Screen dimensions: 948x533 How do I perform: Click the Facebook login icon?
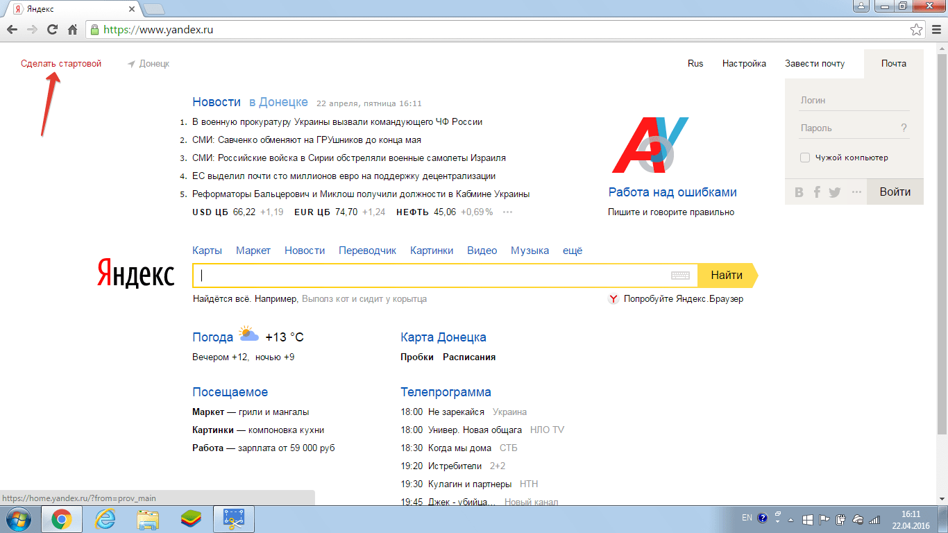click(x=817, y=192)
